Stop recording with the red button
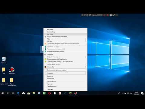This screenshot has width=145, height=109. 108,15
